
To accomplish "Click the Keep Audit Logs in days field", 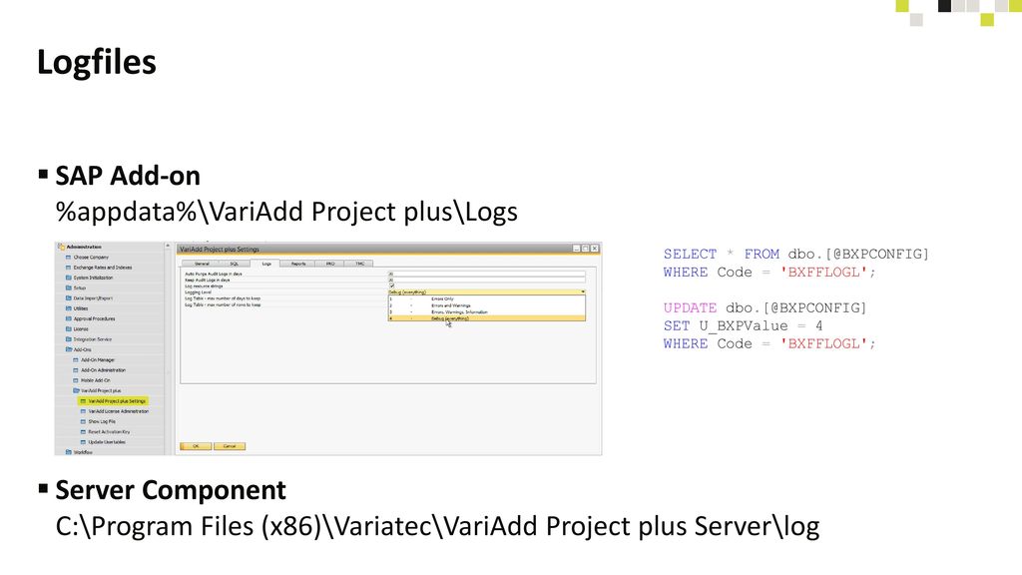I will (x=486, y=280).
